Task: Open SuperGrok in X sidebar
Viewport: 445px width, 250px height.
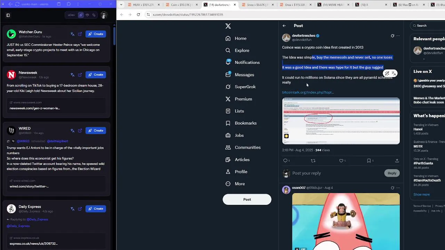Action: pyautogui.click(x=241, y=87)
